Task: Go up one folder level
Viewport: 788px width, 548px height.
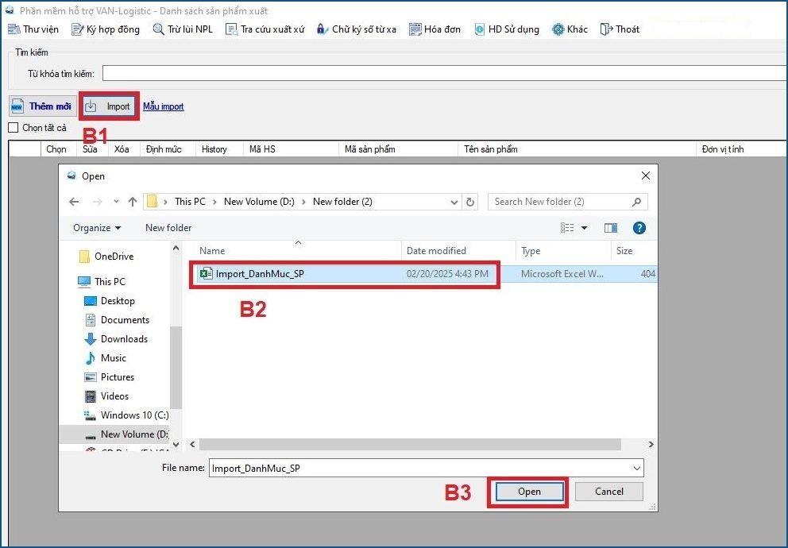Action: click(x=133, y=202)
